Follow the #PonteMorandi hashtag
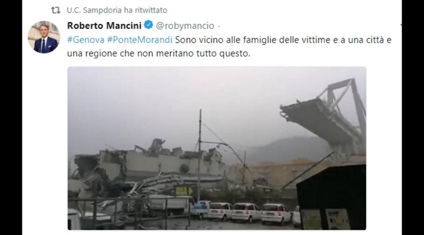This screenshot has height=235, width=424. coord(139,40)
